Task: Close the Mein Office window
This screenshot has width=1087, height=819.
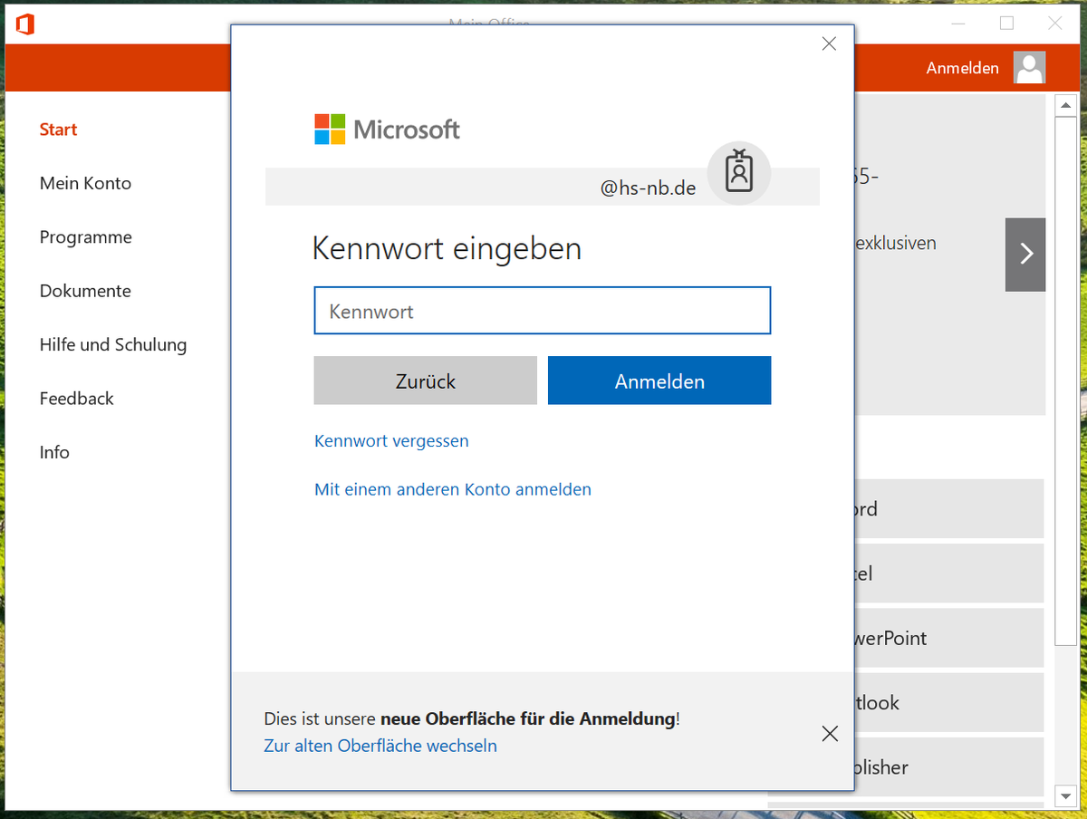Action: point(1055,24)
